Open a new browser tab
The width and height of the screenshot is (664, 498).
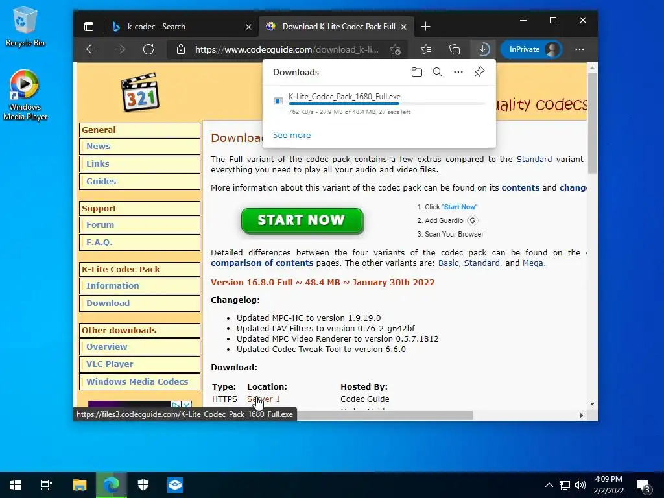[425, 27]
